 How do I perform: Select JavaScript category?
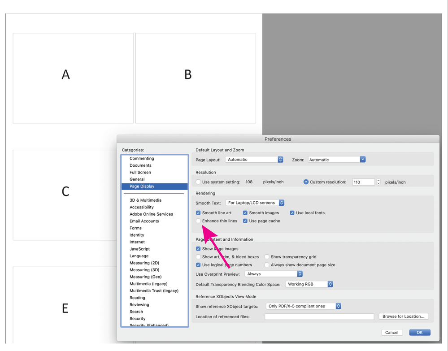[x=155, y=249]
